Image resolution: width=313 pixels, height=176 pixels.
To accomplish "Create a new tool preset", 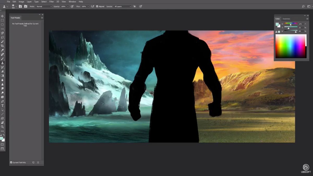I will tap(33, 162).
